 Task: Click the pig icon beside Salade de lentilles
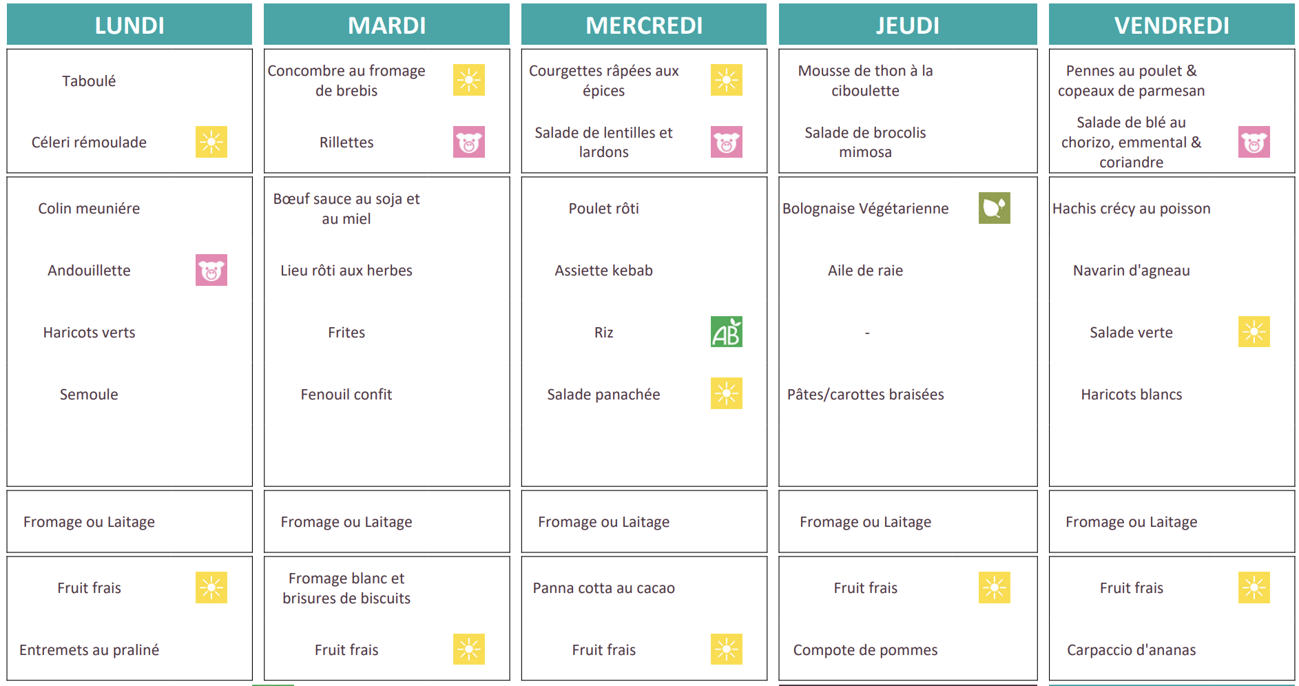(x=726, y=142)
